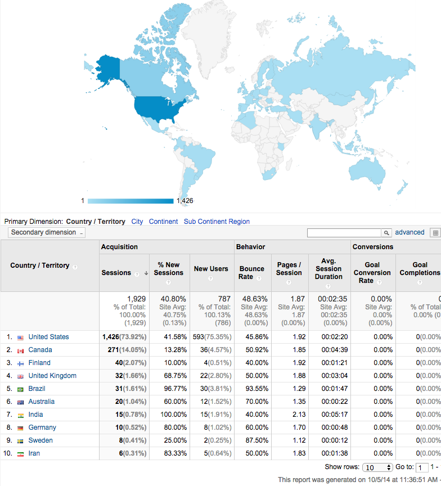Click the 93.55% bounce rate for Brazil
Viewport: 441px width, 486px height.
point(257,389)
